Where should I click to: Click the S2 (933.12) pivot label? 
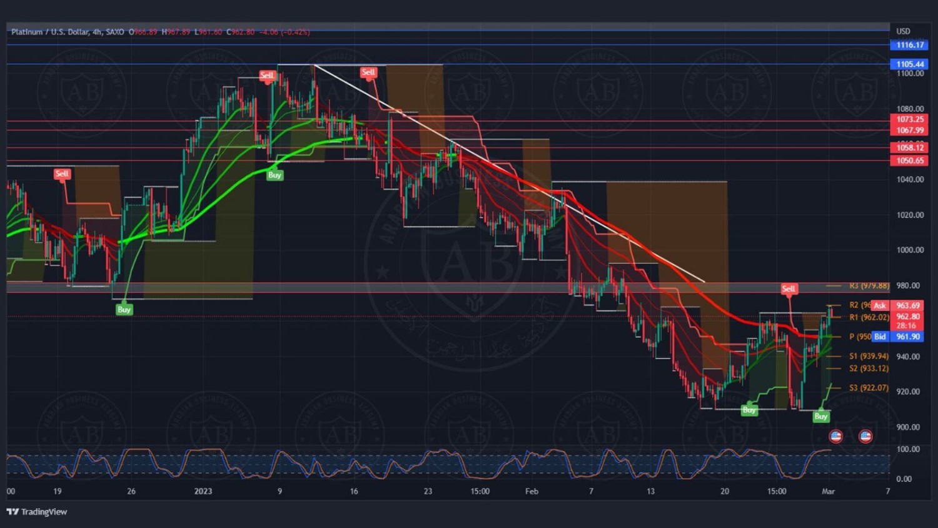point(869,368)
